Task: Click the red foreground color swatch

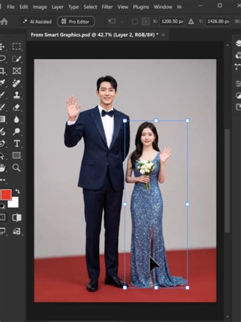Action: click(x=6, y=194)
